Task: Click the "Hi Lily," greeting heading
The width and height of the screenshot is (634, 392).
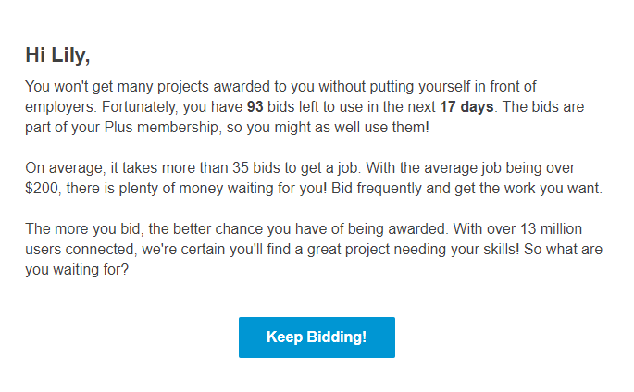Action: click(57, 55)
